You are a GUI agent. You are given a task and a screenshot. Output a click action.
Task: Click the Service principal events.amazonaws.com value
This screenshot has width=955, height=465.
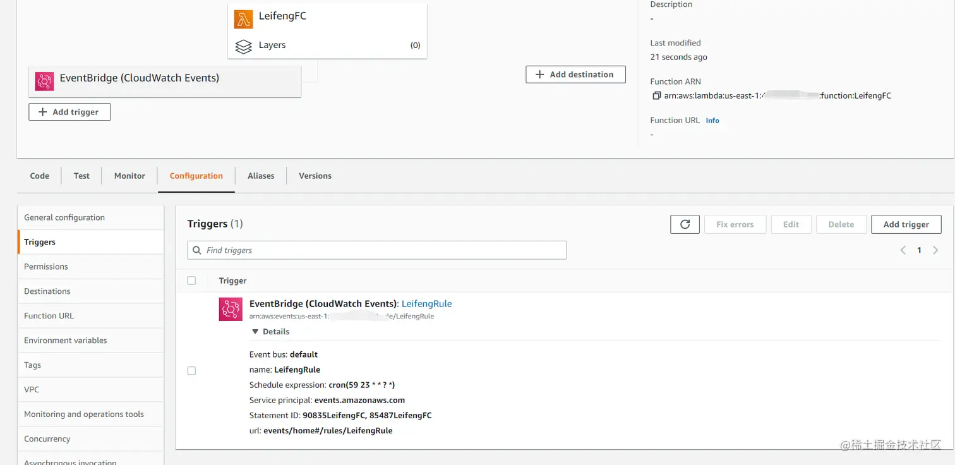(359, 400)
